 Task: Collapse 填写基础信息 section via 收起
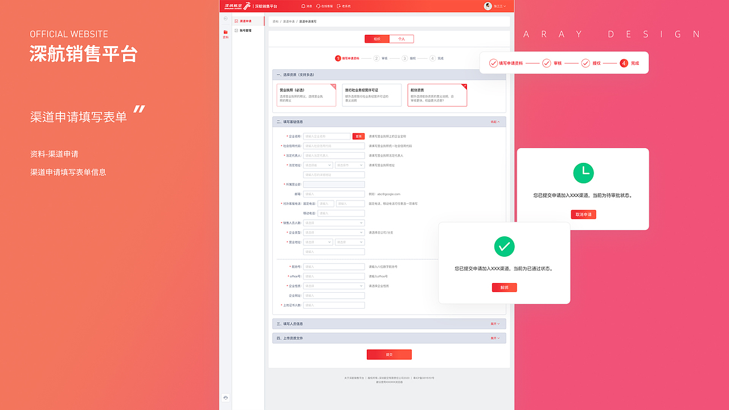pos(495,122)
